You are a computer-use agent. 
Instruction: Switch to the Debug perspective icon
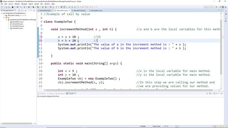click(x=226, y=7)
